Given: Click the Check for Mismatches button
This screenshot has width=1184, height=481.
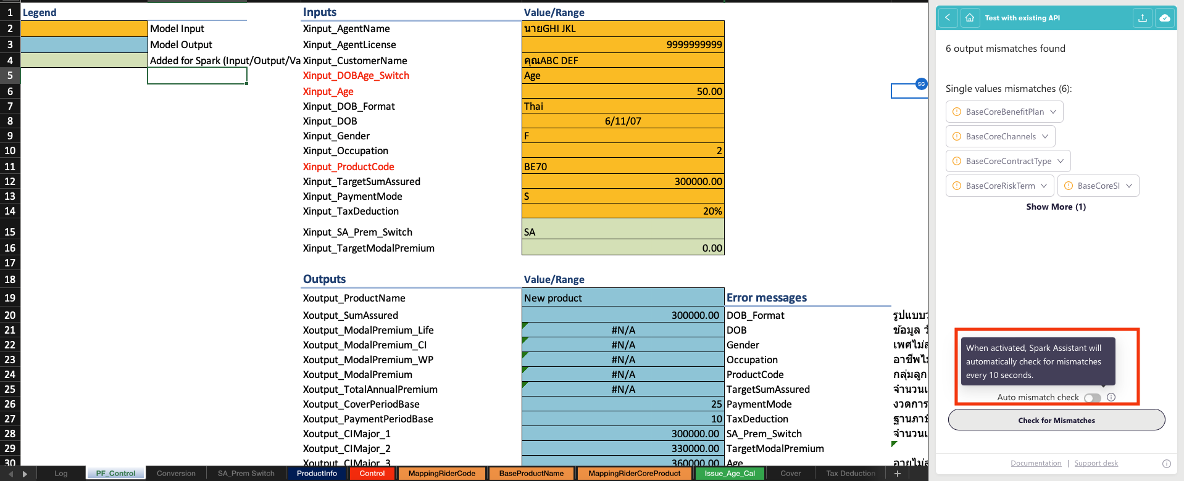Looking at the screenshot, I should pos(1056,420).
